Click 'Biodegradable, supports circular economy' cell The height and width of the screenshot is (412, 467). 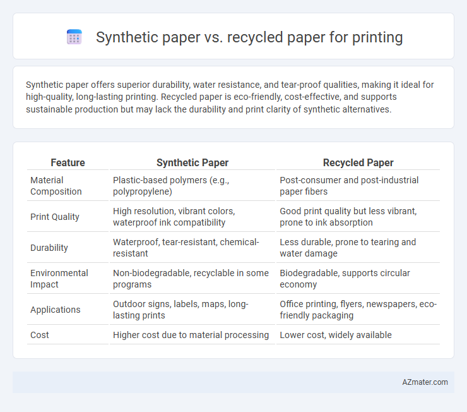[358, 279]
